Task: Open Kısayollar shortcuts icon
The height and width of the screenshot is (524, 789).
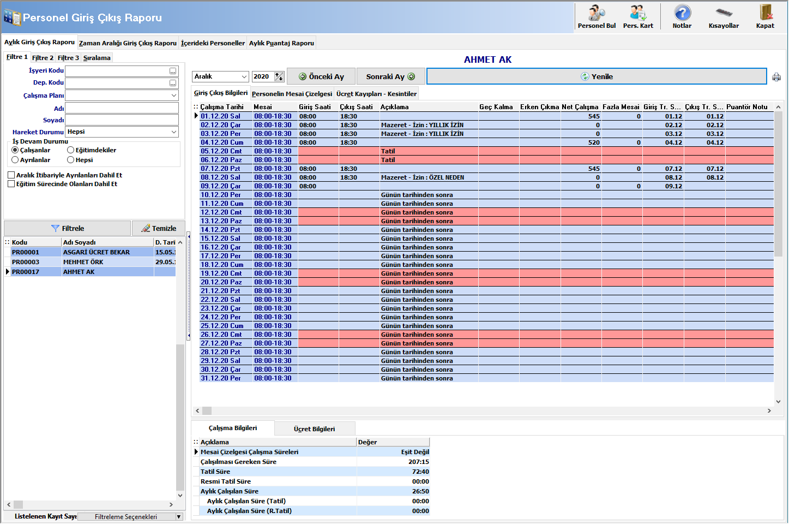Action: click(x=724, y=13)
